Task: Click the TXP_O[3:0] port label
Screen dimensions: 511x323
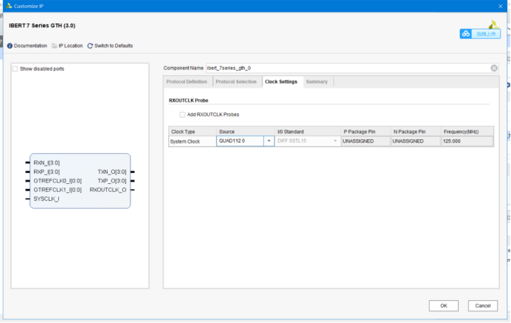Action: point(112,181)
